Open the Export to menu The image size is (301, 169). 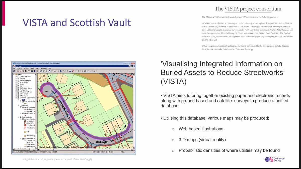[19, 68]
